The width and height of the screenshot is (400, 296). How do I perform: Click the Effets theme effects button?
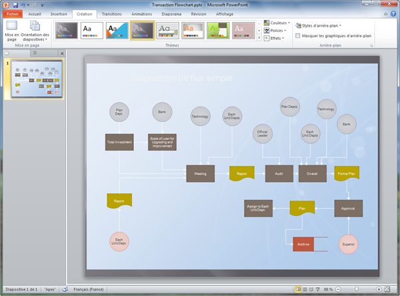[274, 38]
